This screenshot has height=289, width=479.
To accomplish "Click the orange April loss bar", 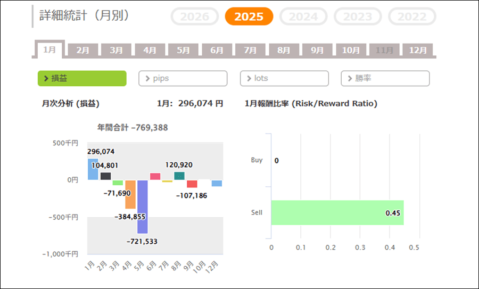I will 130,194.
